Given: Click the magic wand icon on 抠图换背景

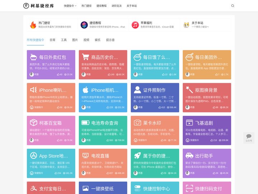Looking at the screenshot, I should [189, 90].
